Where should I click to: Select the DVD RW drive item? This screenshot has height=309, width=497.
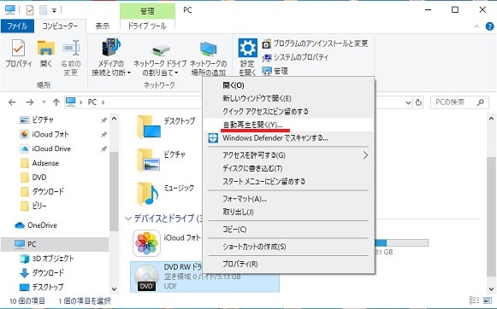(204, 277)
